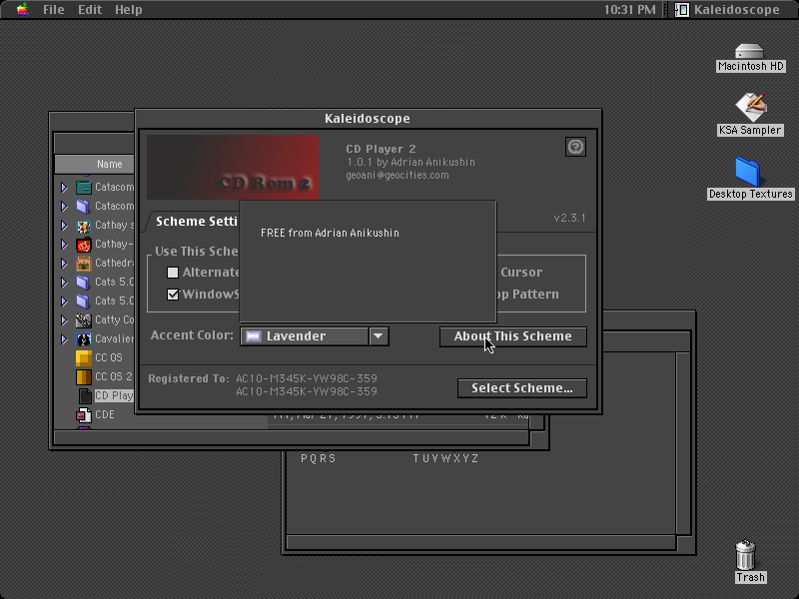
Task: Click the CD Rom 2 preview image
Action: coord(233,167)
